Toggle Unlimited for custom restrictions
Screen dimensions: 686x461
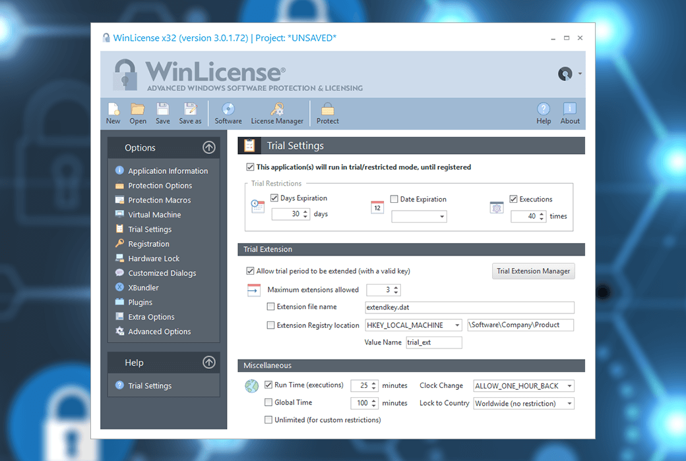pyautogui.click(x=268, y=420)
